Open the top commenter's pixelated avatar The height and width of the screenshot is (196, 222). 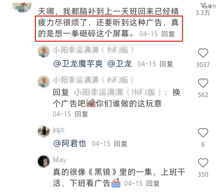coord(22,8)
